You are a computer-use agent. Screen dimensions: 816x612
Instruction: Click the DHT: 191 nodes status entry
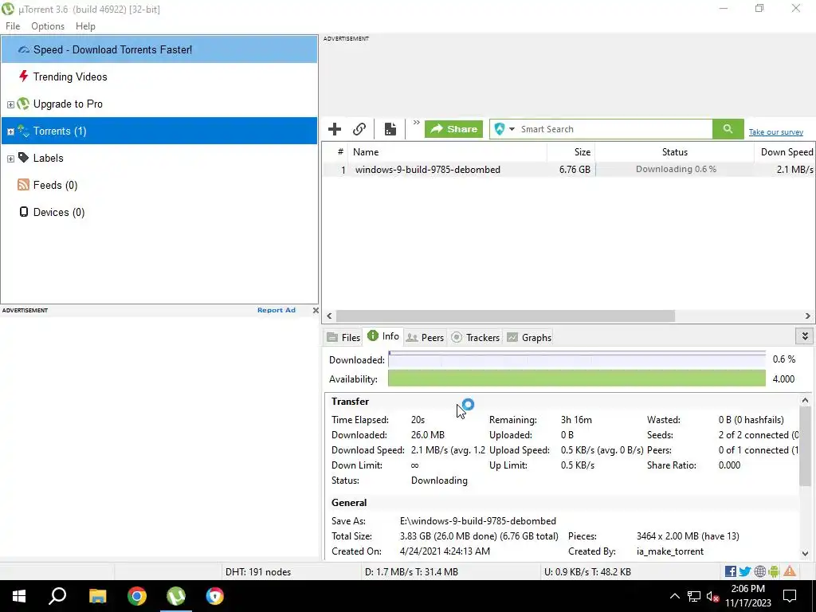click(258, 572)
